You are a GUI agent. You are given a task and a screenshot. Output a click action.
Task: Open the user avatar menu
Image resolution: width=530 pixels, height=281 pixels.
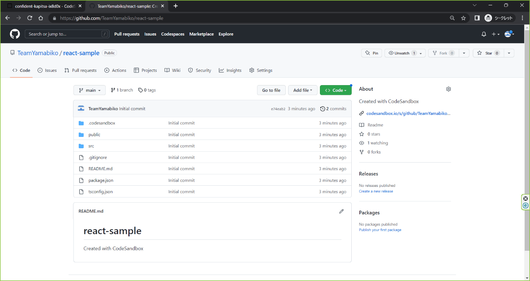point(510,34)
